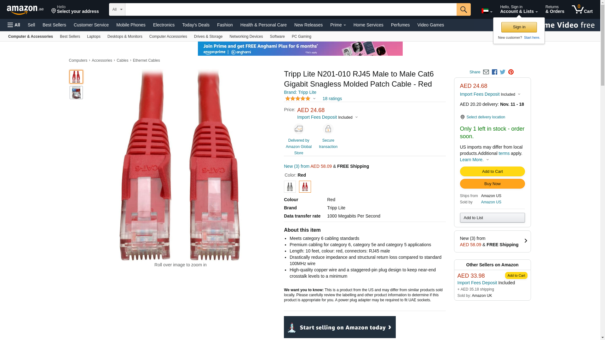This screenshot has width=605, height=340.
Task: Click inside the search text field
Action: (x=291, y=9)
